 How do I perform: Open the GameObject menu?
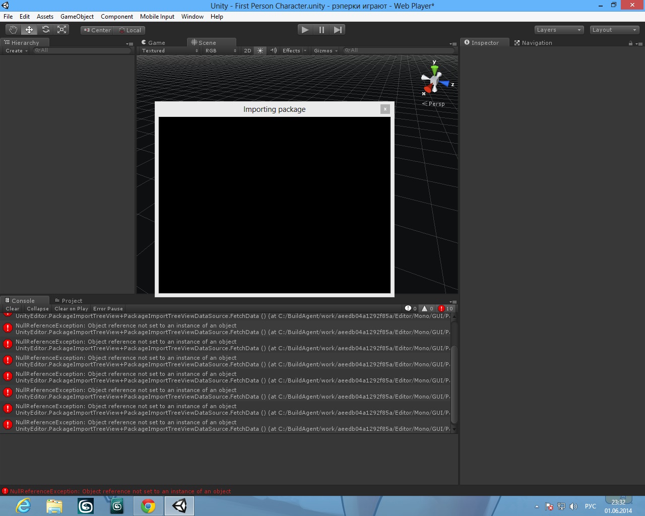[x=77, y=17]
